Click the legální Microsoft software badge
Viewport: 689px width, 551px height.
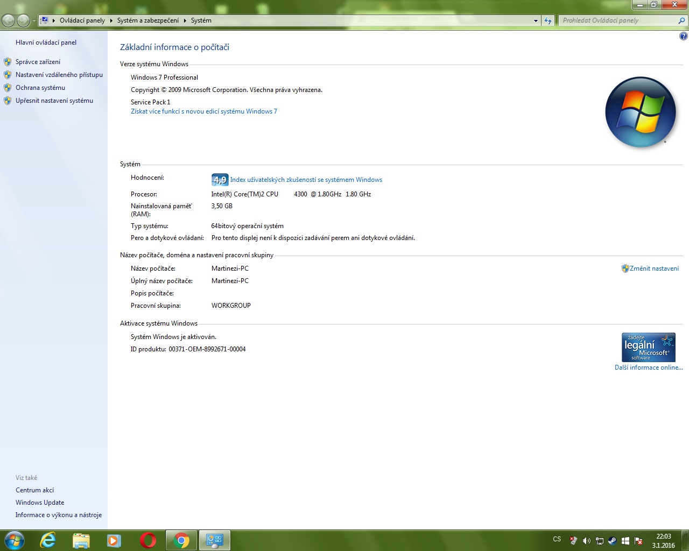click(x=648, y=347)
